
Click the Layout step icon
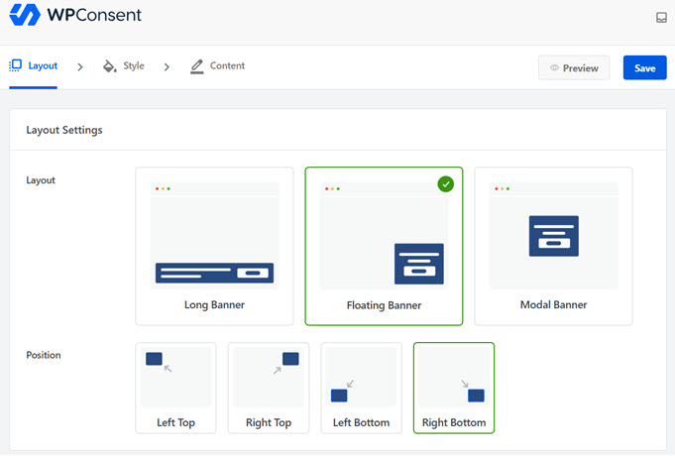15,66
